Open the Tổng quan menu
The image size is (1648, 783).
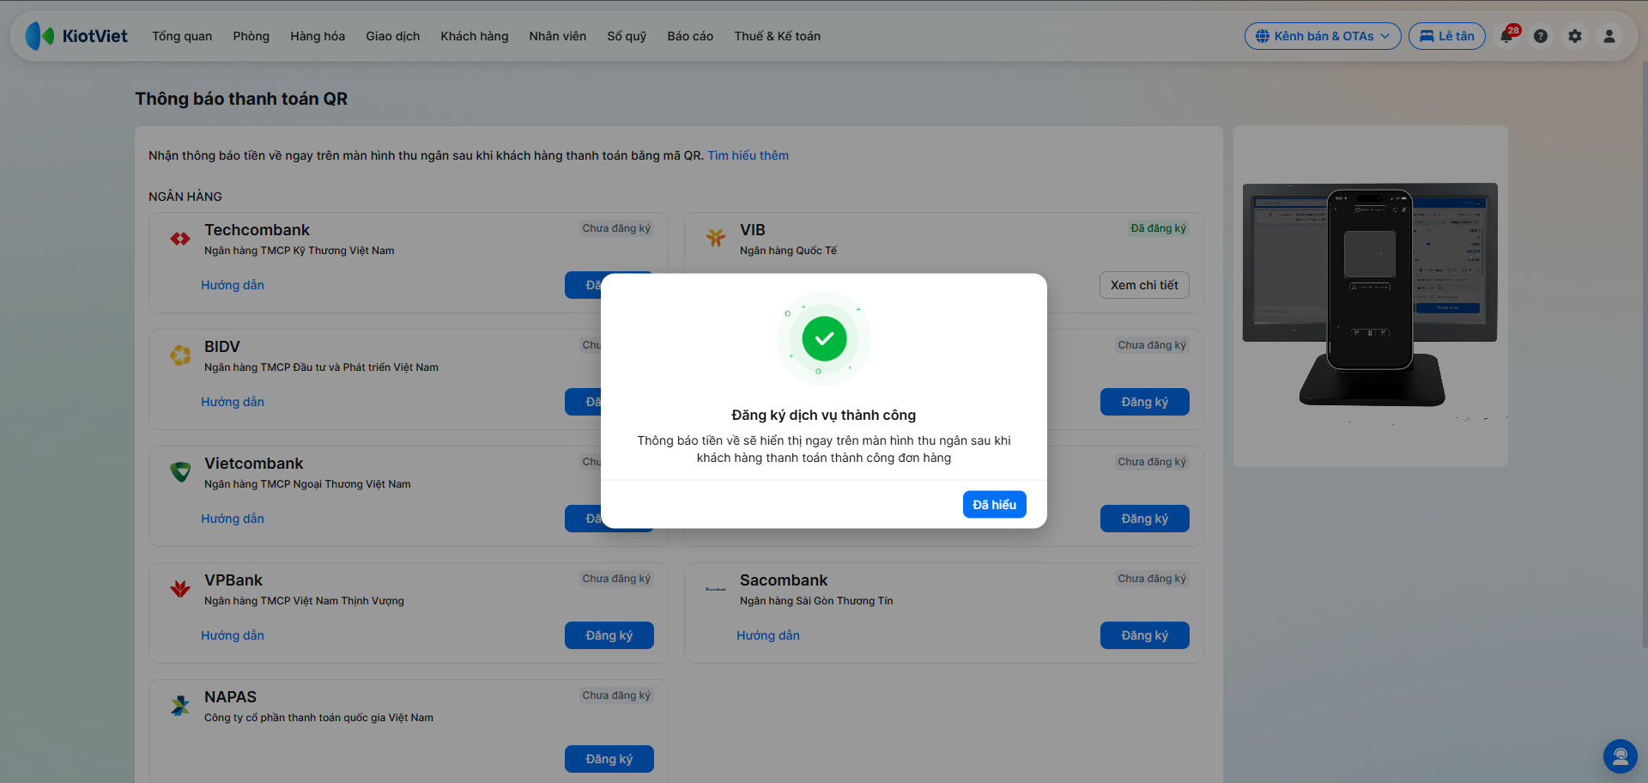(182, 36)
